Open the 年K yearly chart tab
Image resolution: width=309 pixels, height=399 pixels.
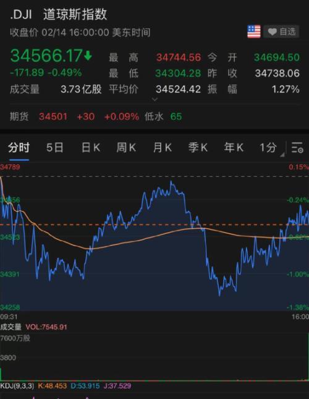pyautogui.click(x=234, y=148)
